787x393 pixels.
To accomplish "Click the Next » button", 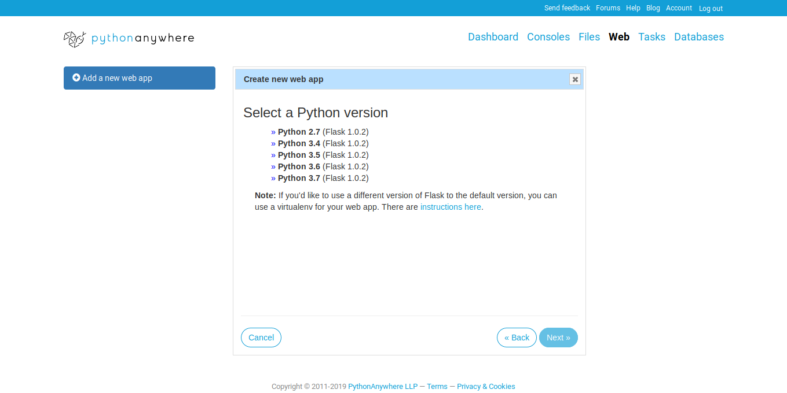I will click(558, 338).
